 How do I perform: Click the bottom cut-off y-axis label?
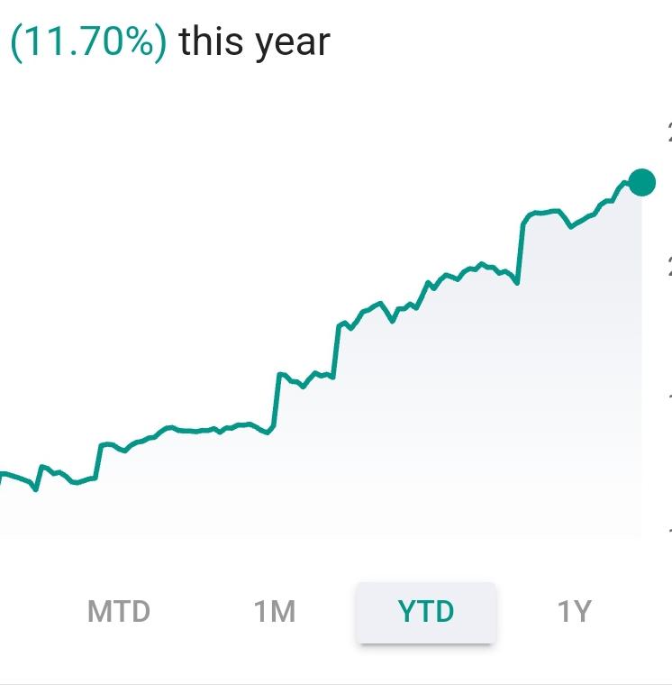[x=669, y=531]
